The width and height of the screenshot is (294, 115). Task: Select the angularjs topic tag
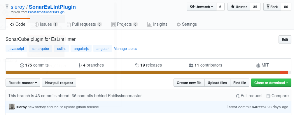click(81, 48)
